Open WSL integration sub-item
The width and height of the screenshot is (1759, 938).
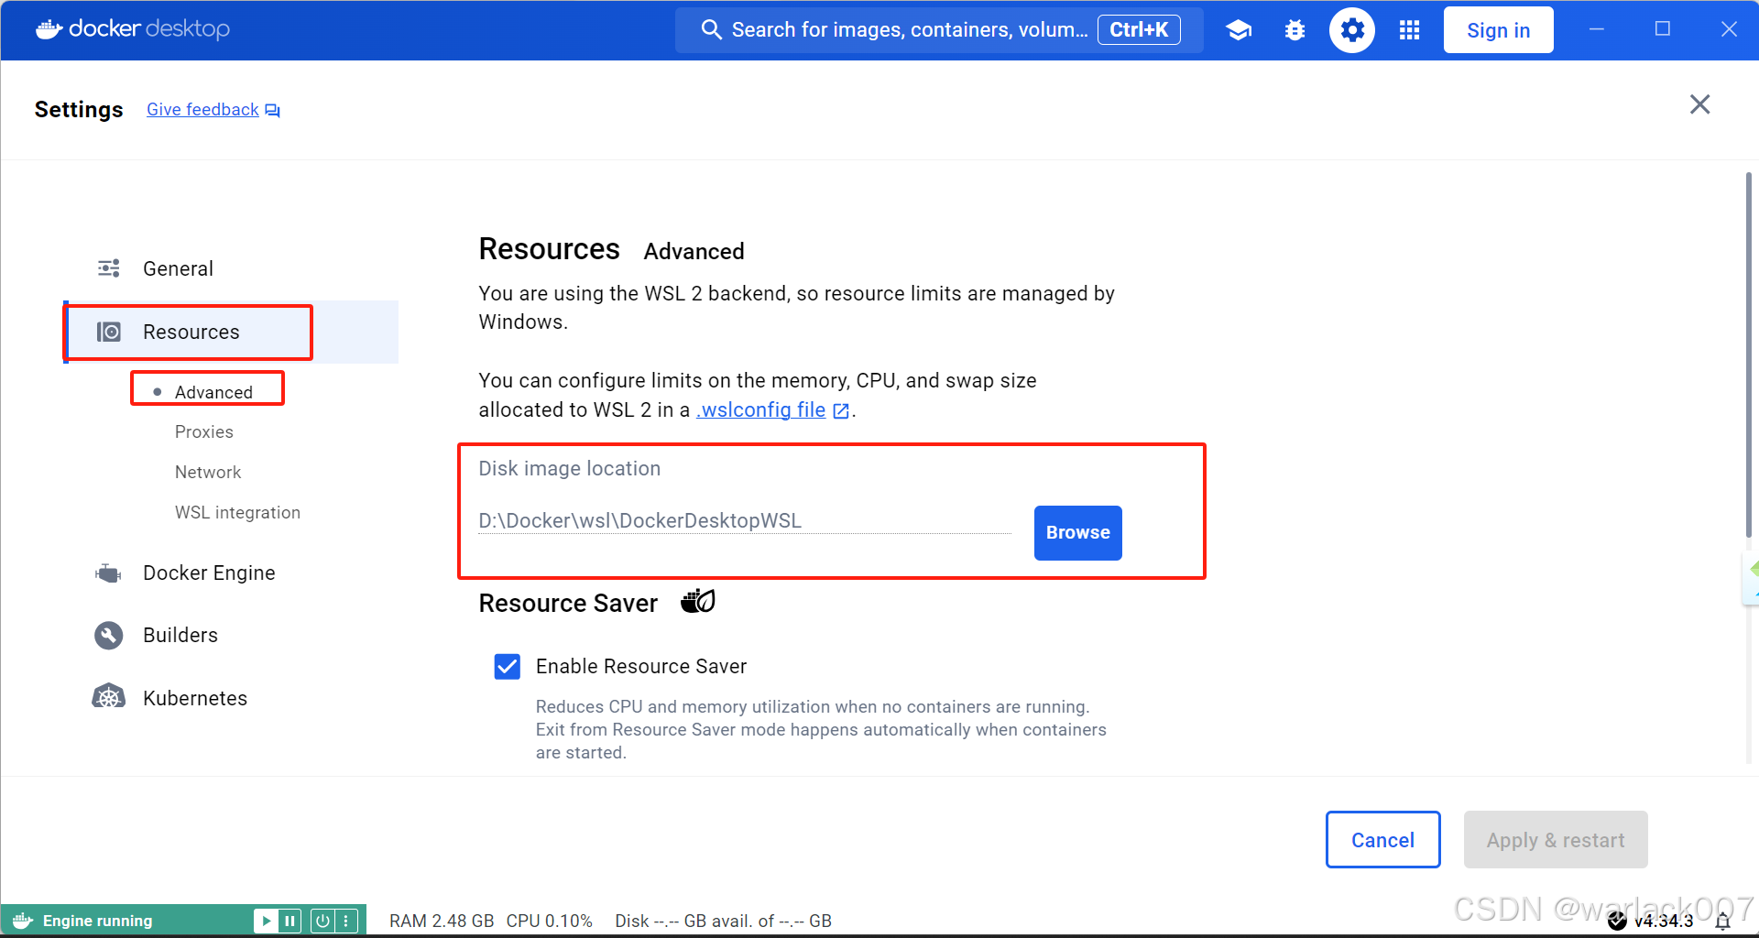tap(237, 512)
